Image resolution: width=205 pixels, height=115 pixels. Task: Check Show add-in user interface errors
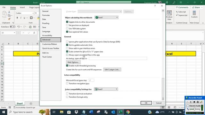tap(67, 48)
